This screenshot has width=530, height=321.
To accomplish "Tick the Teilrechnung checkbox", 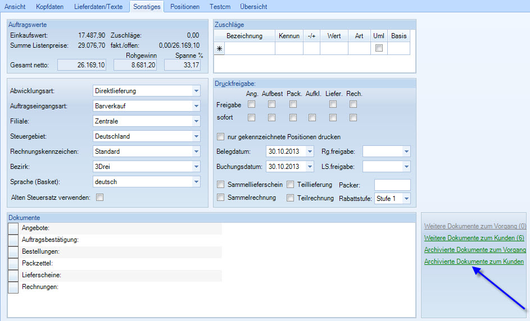I will [291, 198].
